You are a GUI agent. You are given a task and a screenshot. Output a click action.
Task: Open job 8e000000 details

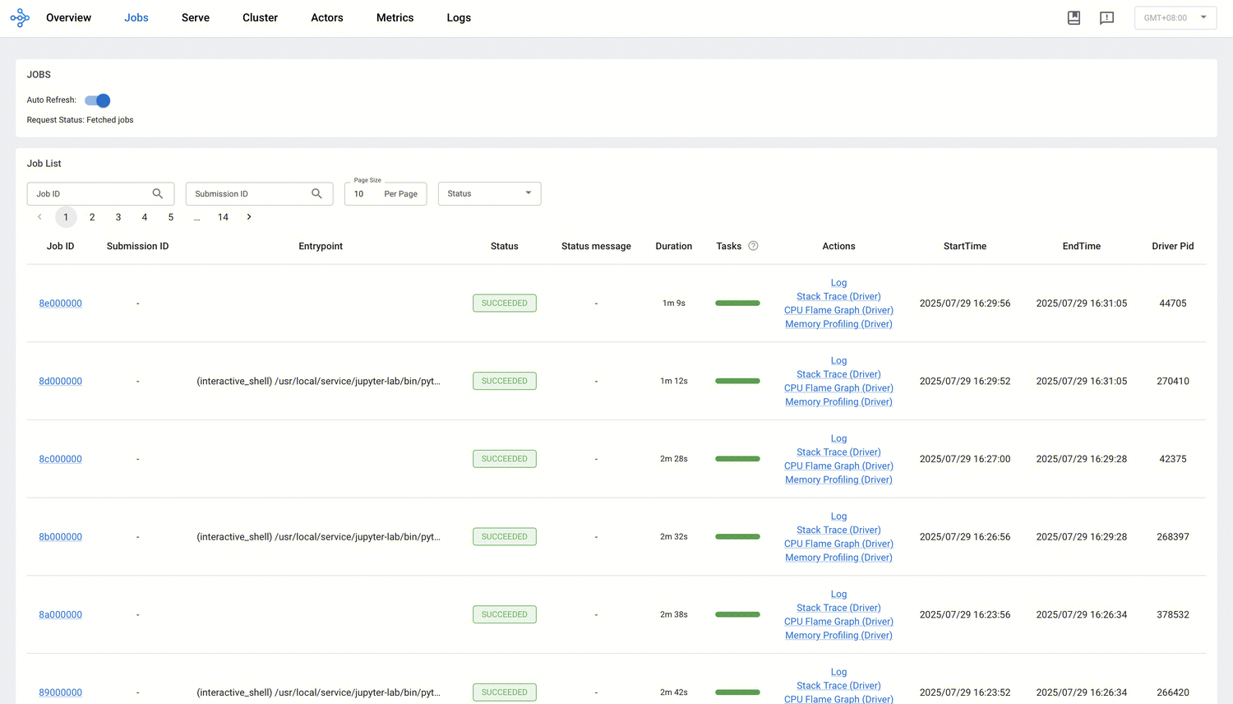click(x=60, y=303)
